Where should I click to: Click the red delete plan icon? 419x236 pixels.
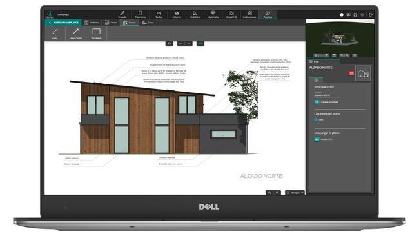coord(351,73)
